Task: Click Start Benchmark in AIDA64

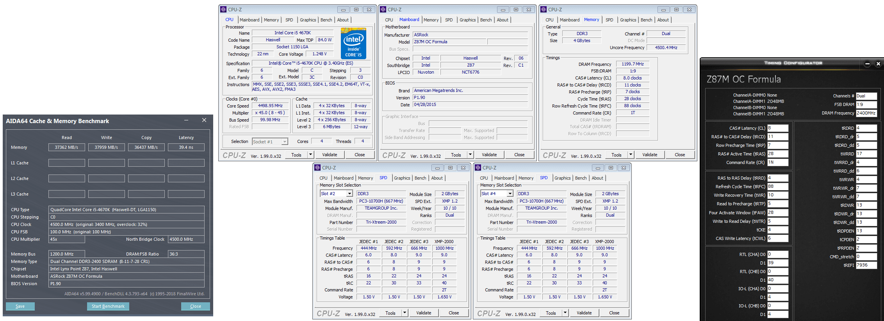Action: tap(108, 306)
